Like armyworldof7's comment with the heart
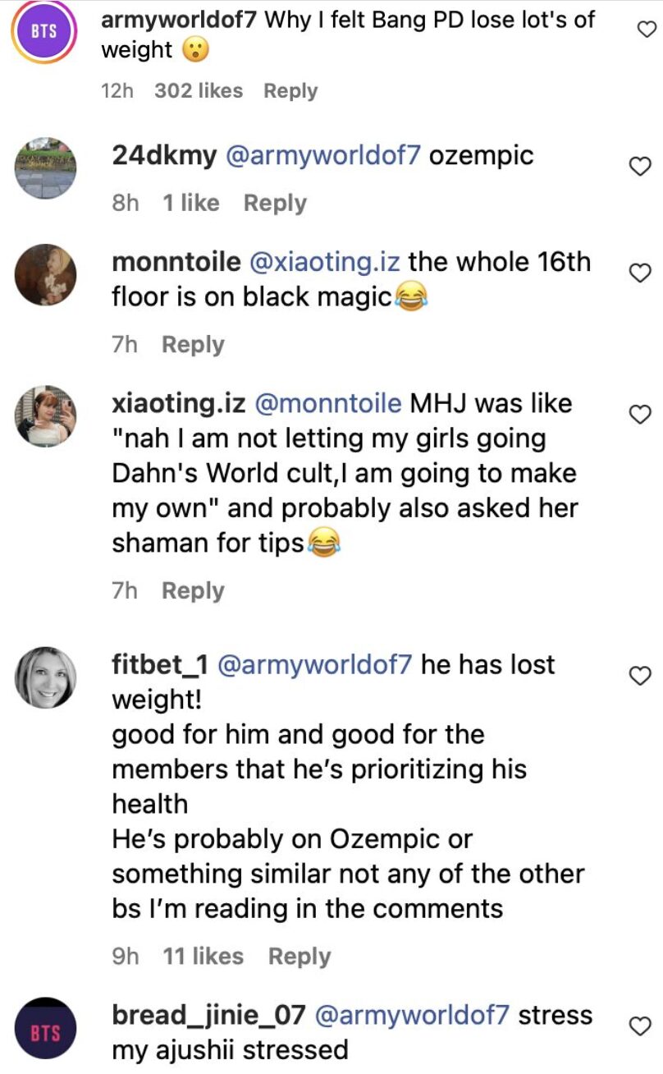This screenshot has height=1074, width=663. pos(647,30)
